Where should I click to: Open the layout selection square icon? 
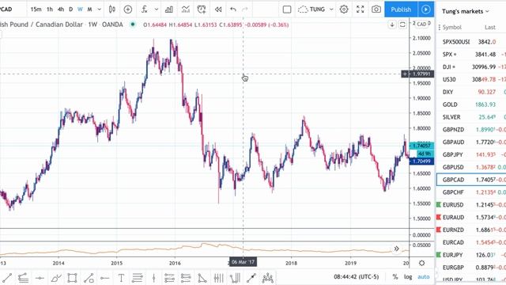coord(287,9)
